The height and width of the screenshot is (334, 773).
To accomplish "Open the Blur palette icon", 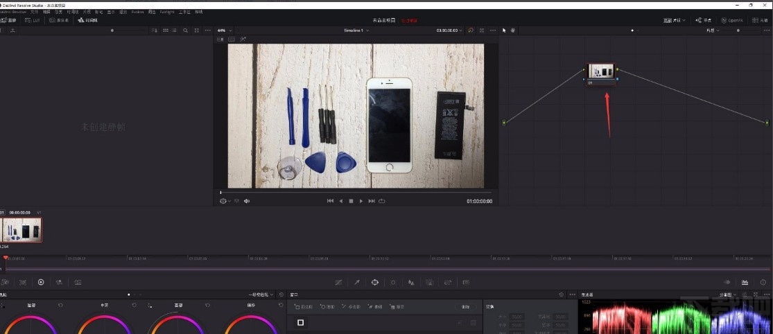I will [411, 282].
